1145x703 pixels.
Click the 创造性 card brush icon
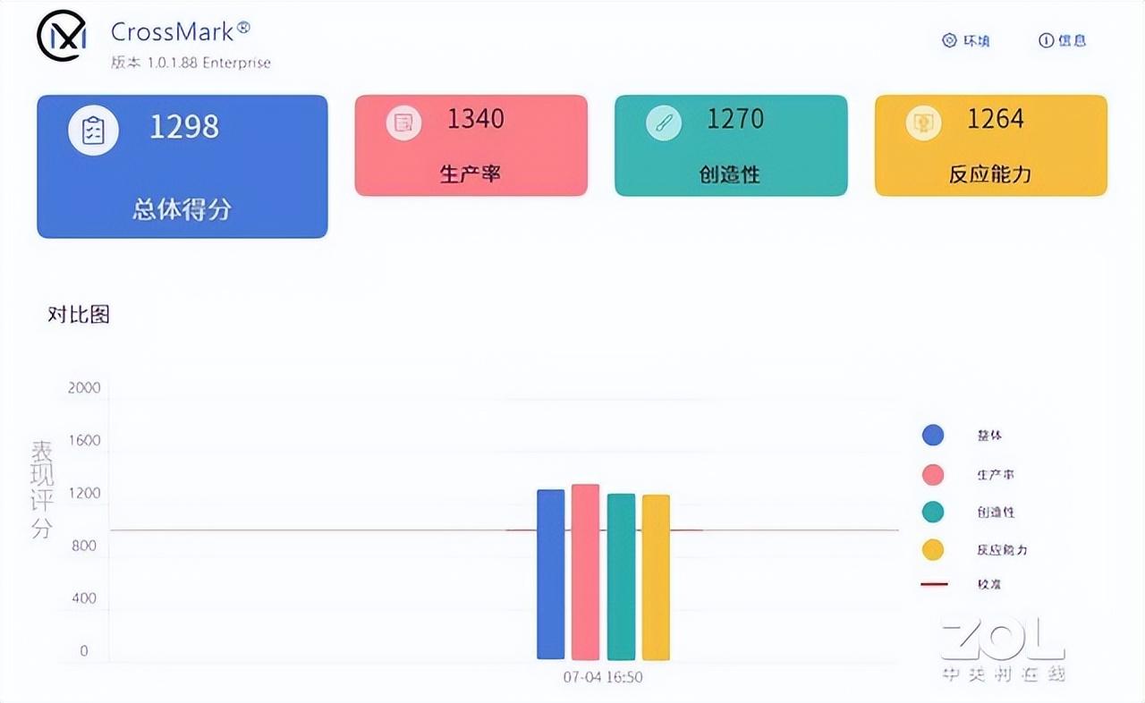point(663,123)
